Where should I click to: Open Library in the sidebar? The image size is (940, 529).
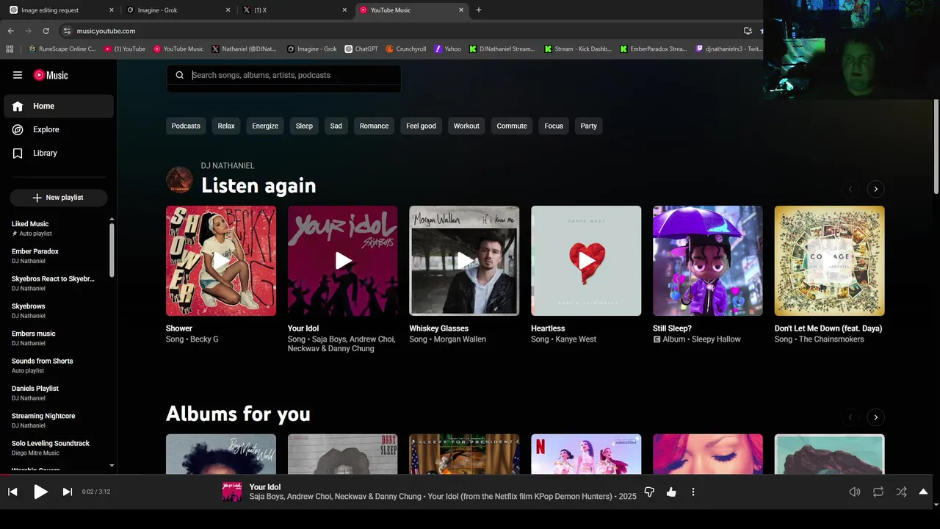pos(59,153)
